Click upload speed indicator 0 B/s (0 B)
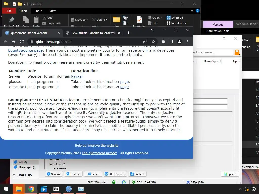The height and width of the screenshot is (194, 259). click(x=195, y=182)
